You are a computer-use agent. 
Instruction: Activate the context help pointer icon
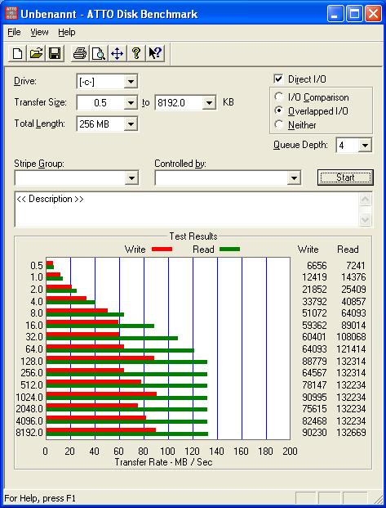155,53
